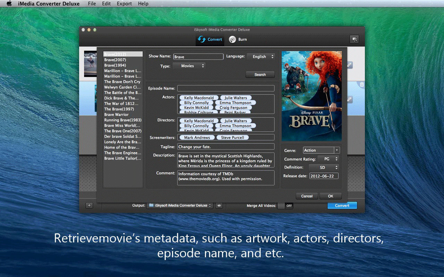Click the Description text box
Screen dimensions: 444x277
(x=226, y=160)
